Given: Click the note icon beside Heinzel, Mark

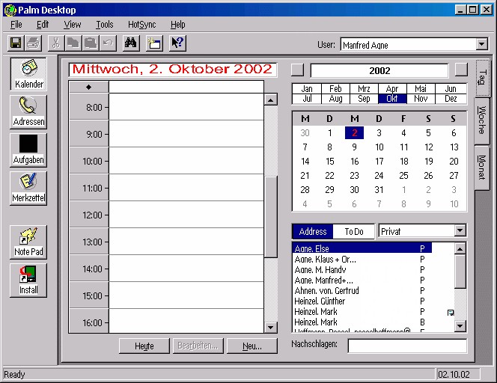Looking at the screenshot, I should click(450, 313).
